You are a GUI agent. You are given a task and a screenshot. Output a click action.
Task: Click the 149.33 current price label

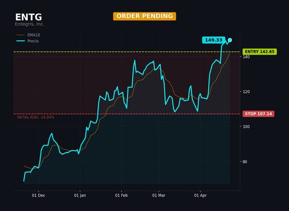[214, 40]
